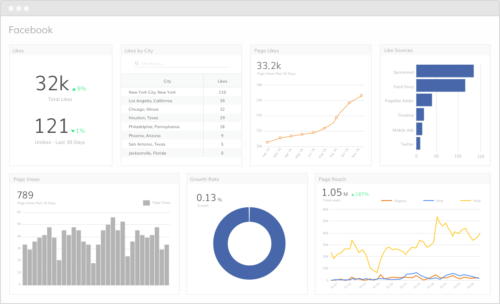The height and width of the screenshot is (304, 500).
Task: Click the 1.05 M Total reach value
Action: point(335,192)
